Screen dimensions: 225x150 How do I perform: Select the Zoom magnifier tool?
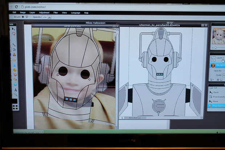(x=16, y=94)
